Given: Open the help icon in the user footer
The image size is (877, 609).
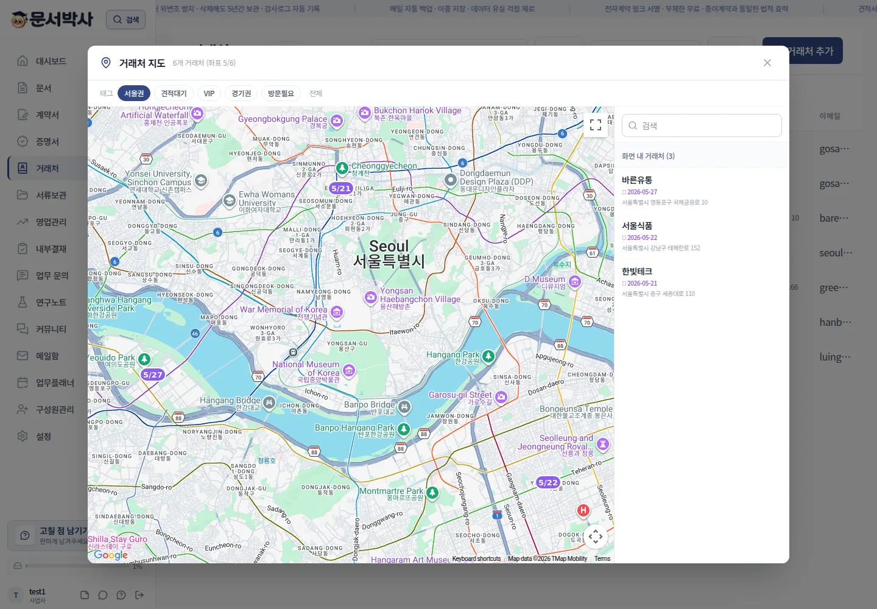Looking at the screenshot, I should click(x=121, y=595).
